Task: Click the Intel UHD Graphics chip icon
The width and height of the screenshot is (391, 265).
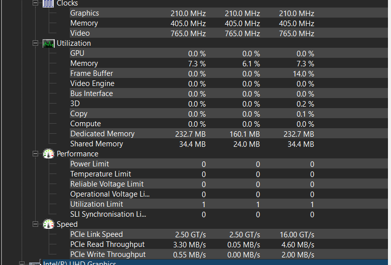Action: 35,263
